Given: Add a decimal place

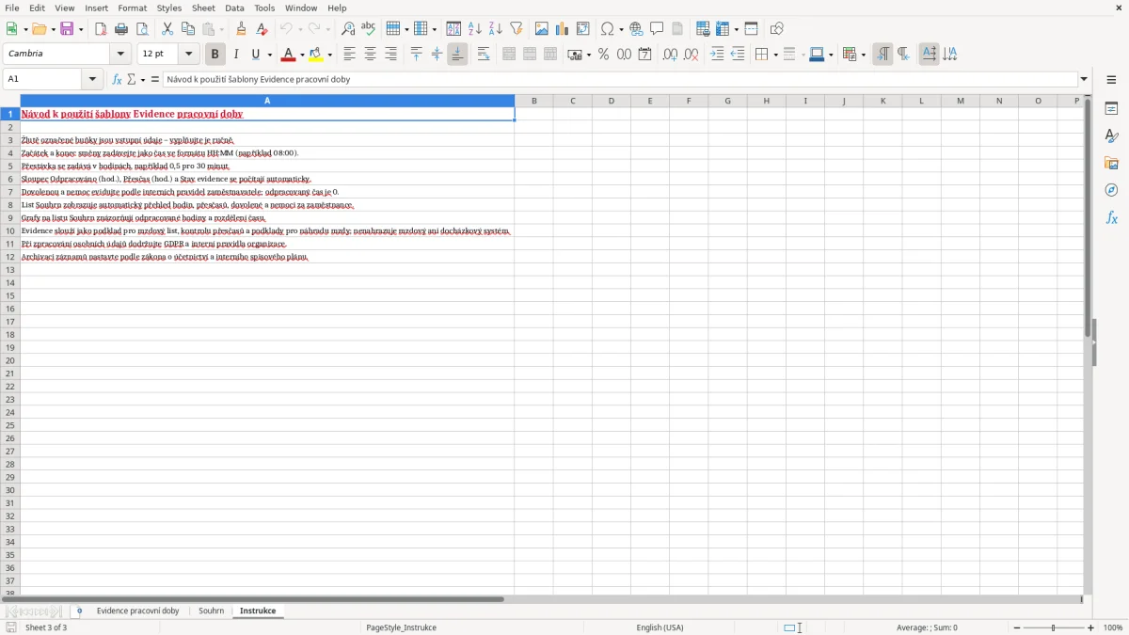Looking at the screenshot, I should click(x=671, y=55).
